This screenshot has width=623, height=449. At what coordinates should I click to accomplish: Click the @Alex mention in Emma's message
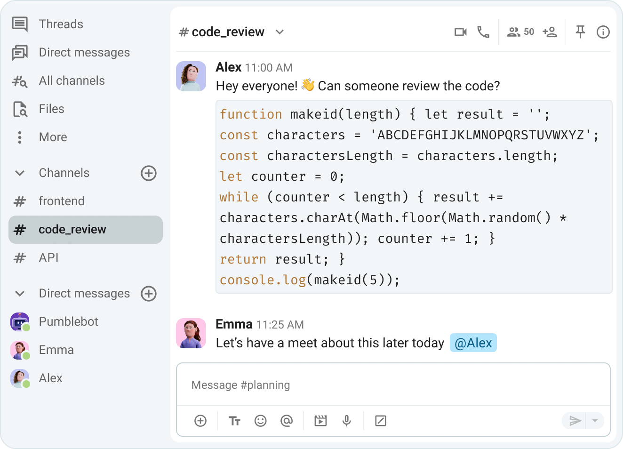pos(473,343)
